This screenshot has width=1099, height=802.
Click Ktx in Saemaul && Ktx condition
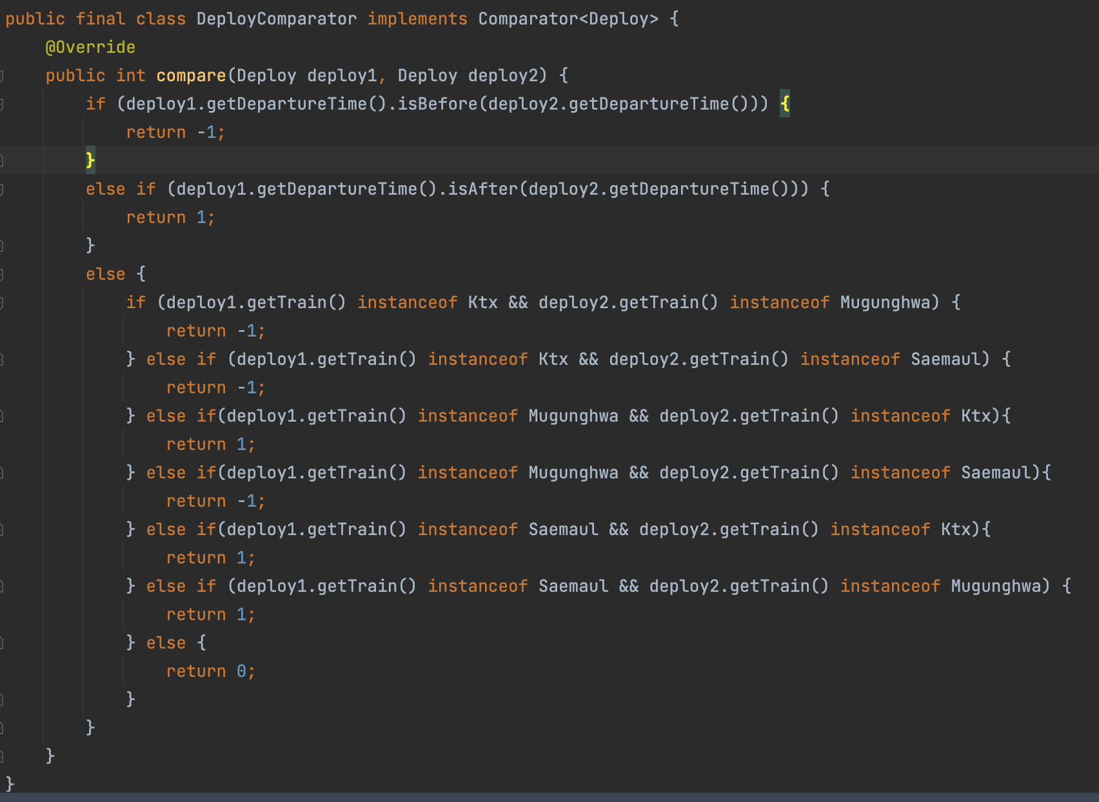coord(956,529)
